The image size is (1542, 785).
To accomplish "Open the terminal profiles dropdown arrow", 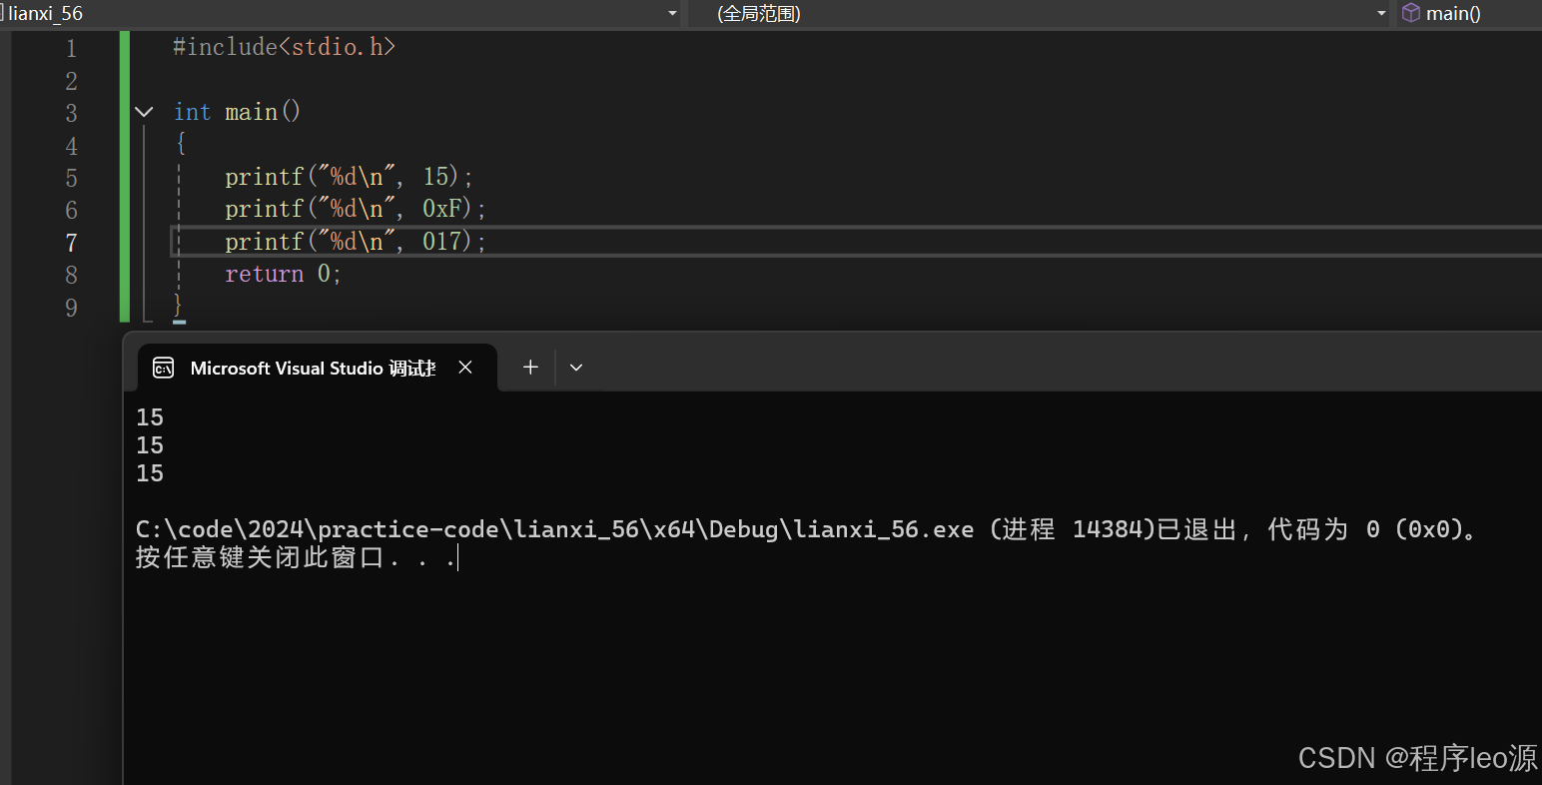I will pyautogui.click(x=576, y=368).
